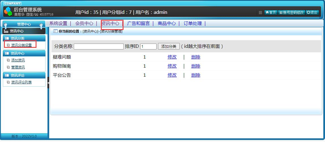325x142 pixels.
Task: Edit 平台公告 category via 修改
Action: [x=172, y=75]
